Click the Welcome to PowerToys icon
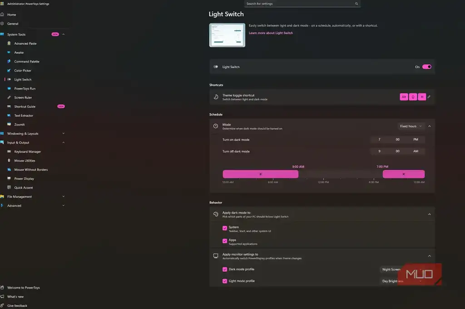 pyautogui.click(x=2, y=287)
